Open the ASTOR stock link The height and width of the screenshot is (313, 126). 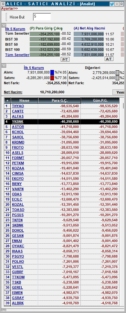[x=18, y=127]
